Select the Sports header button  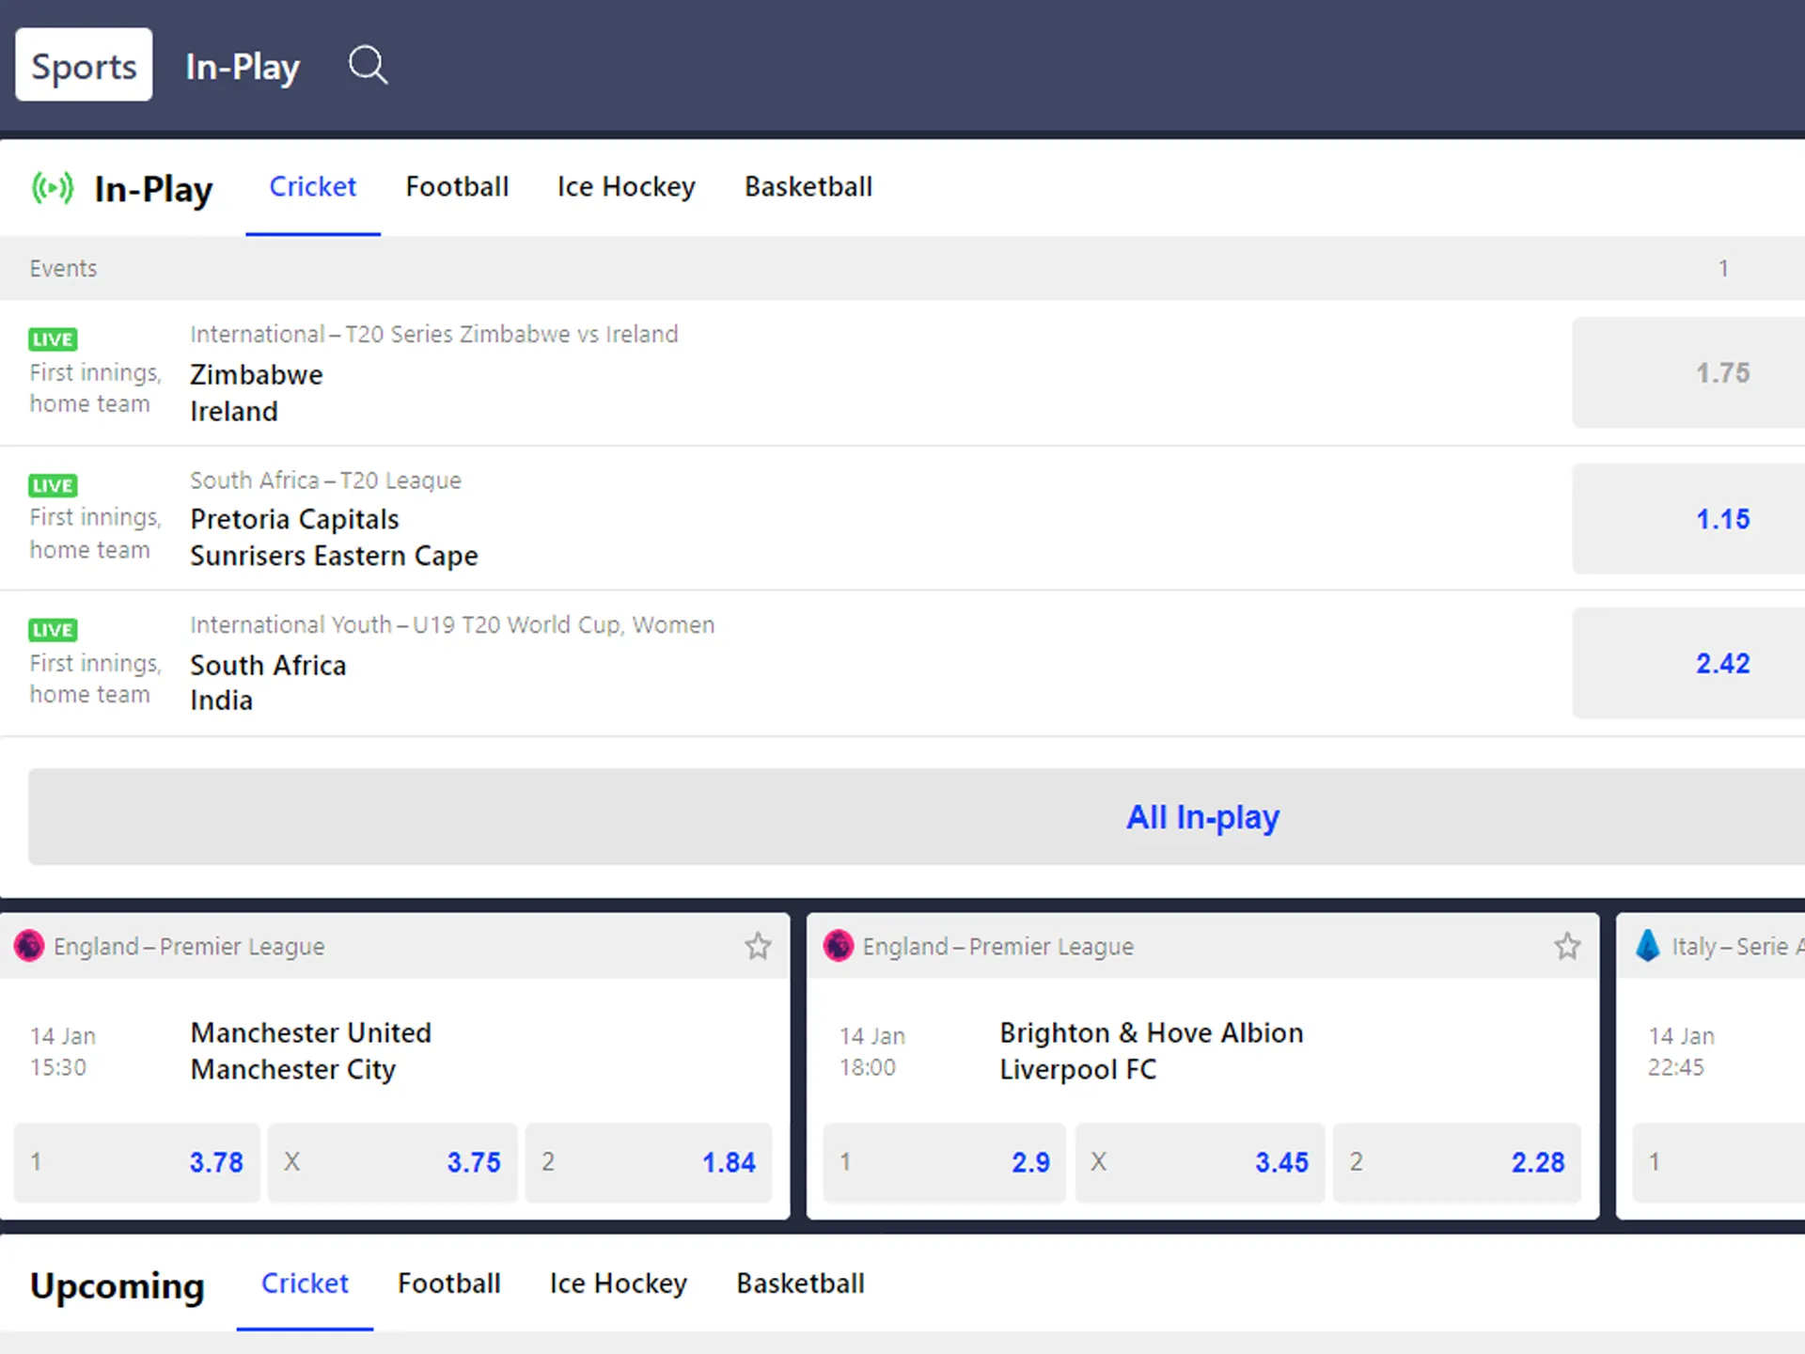84,65
